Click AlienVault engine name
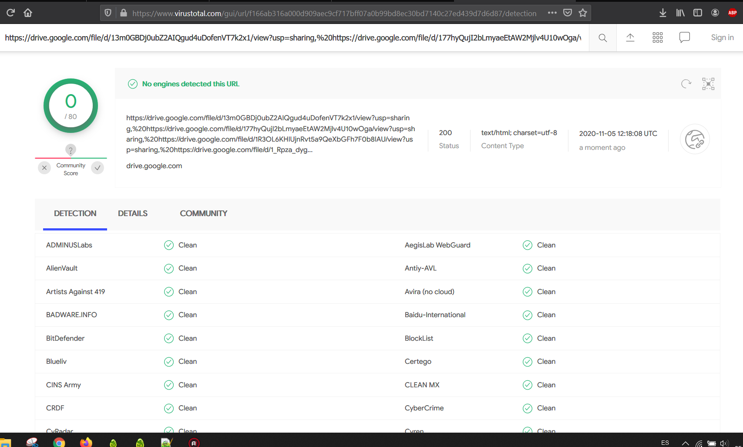This screenshot has width=743, height=447. [x=62, y=268]
